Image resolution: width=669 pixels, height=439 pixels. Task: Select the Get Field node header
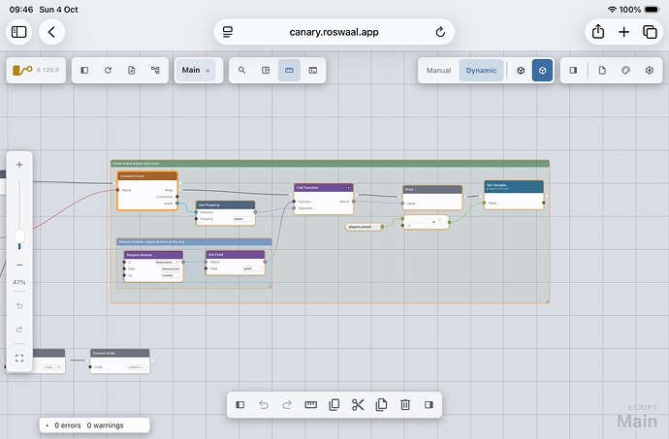[x=235, y=254]
